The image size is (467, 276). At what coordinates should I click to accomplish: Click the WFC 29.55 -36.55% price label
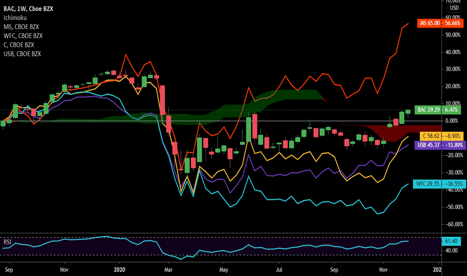(x=439, y=184)
